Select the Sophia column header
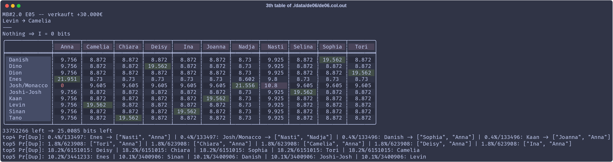This screenshot has height=162, width=613. (x=332, y=47)
